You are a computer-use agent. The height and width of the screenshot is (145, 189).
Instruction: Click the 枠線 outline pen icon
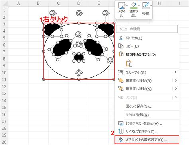[146, 6]
